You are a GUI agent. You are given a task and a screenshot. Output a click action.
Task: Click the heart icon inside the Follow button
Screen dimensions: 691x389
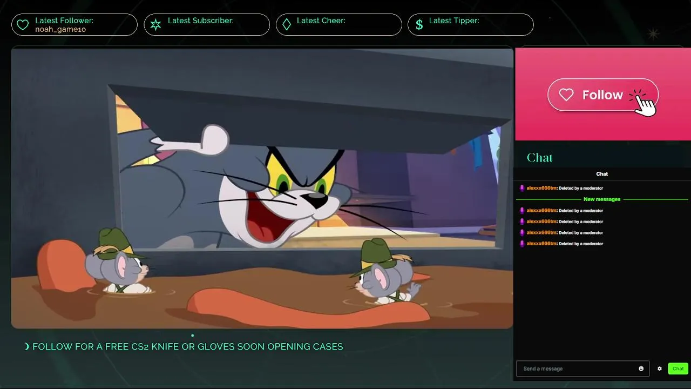pyautogui.click(x=566, y=95)
